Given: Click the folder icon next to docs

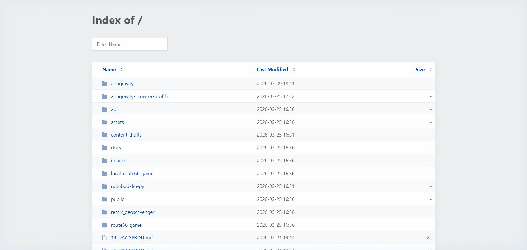Looking at the screenshot, I should pyautogui.click(x=104, y=148).
